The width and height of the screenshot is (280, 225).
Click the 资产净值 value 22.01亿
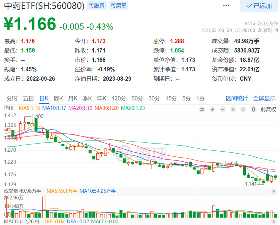249,69
